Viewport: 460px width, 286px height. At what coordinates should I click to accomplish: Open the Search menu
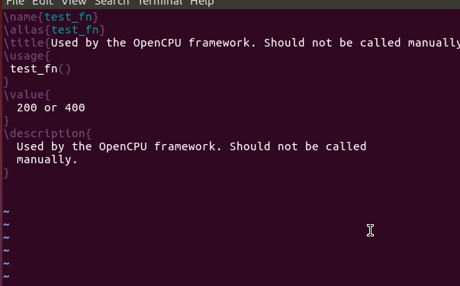[x=112, y=2]
